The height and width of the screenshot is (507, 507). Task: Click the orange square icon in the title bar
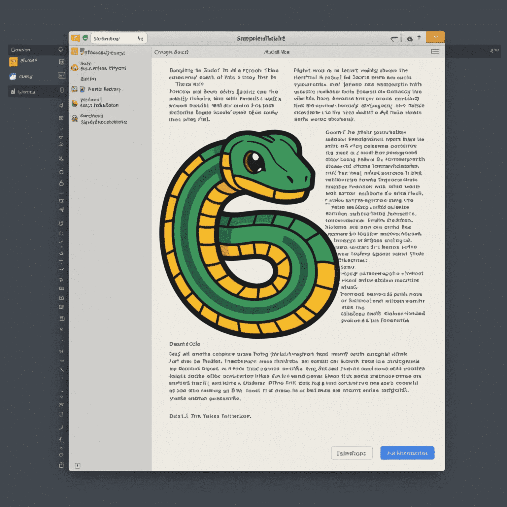76,38
